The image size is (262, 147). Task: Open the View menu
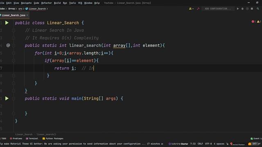coord(16,3)
